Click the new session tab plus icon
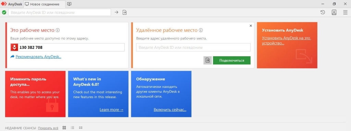This screenshot has width=351, height=131. tap(69, 4)
